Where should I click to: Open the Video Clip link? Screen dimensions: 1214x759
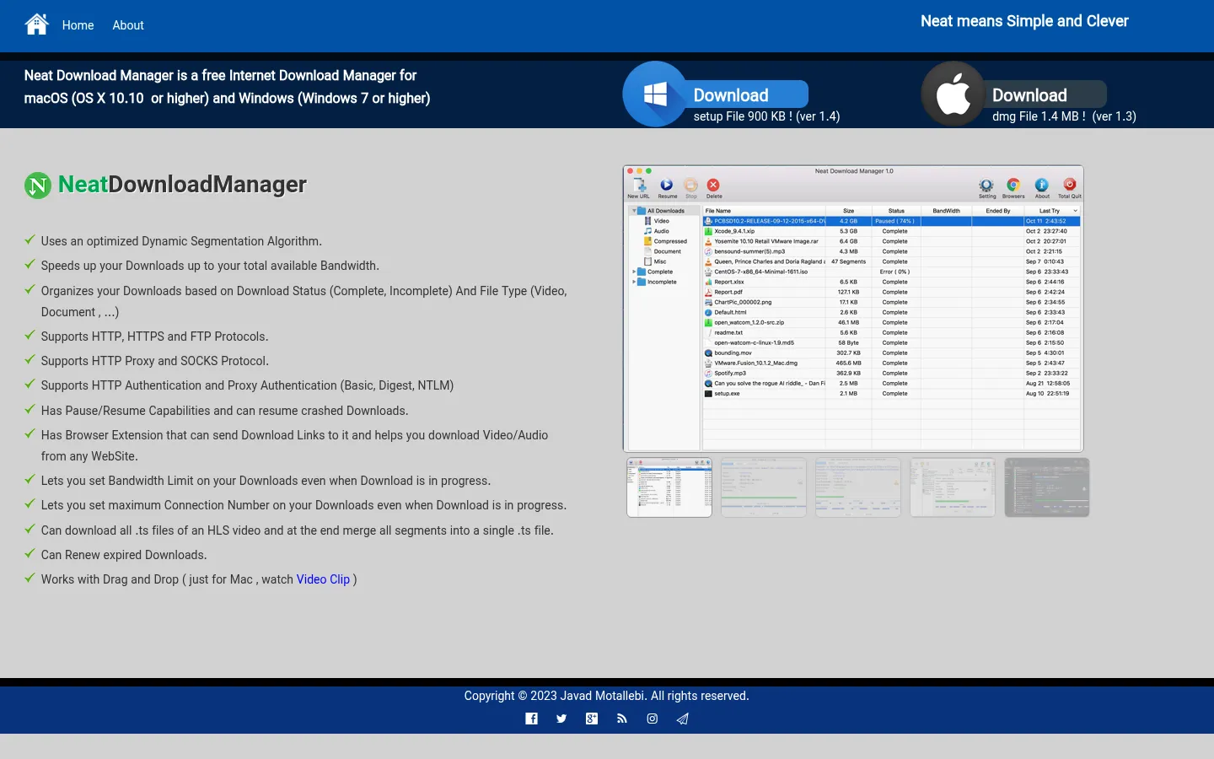click(x=323, y=579)
